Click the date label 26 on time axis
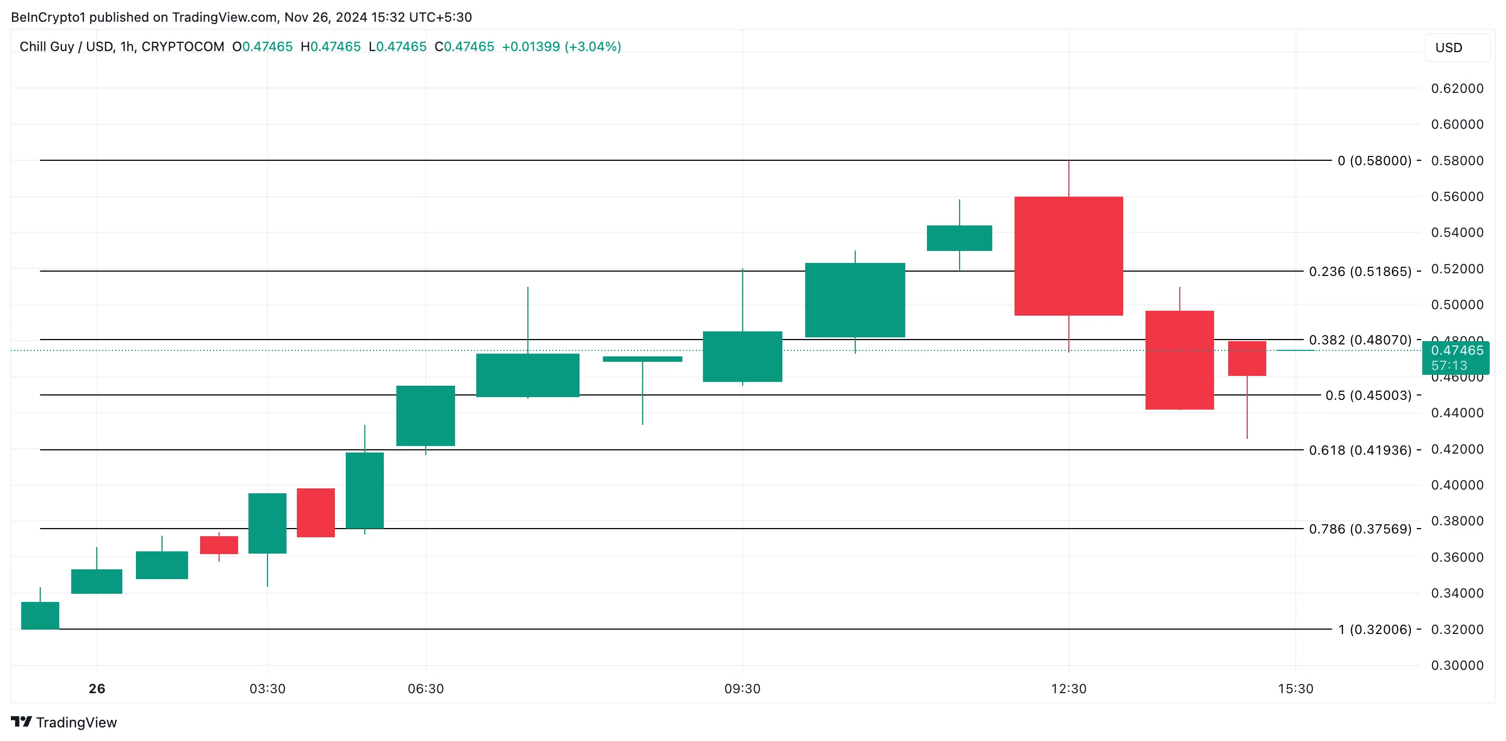The width and height of the screenshot is (1506, 741). [x=97, y=689]
